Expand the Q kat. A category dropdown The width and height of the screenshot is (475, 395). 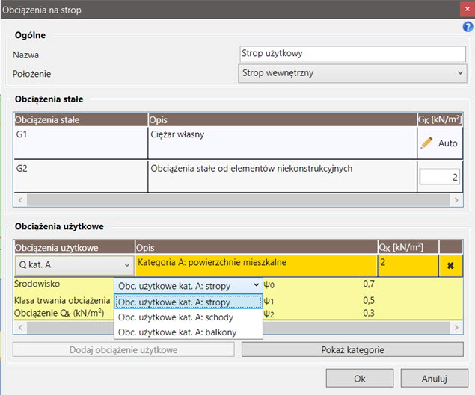73,265
